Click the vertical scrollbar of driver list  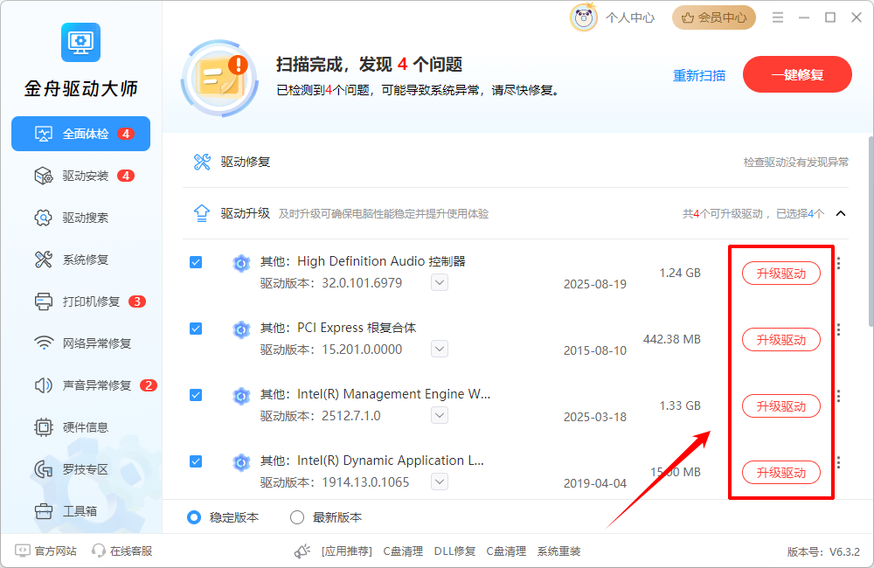pyautogui.click(x=871, y=232)
